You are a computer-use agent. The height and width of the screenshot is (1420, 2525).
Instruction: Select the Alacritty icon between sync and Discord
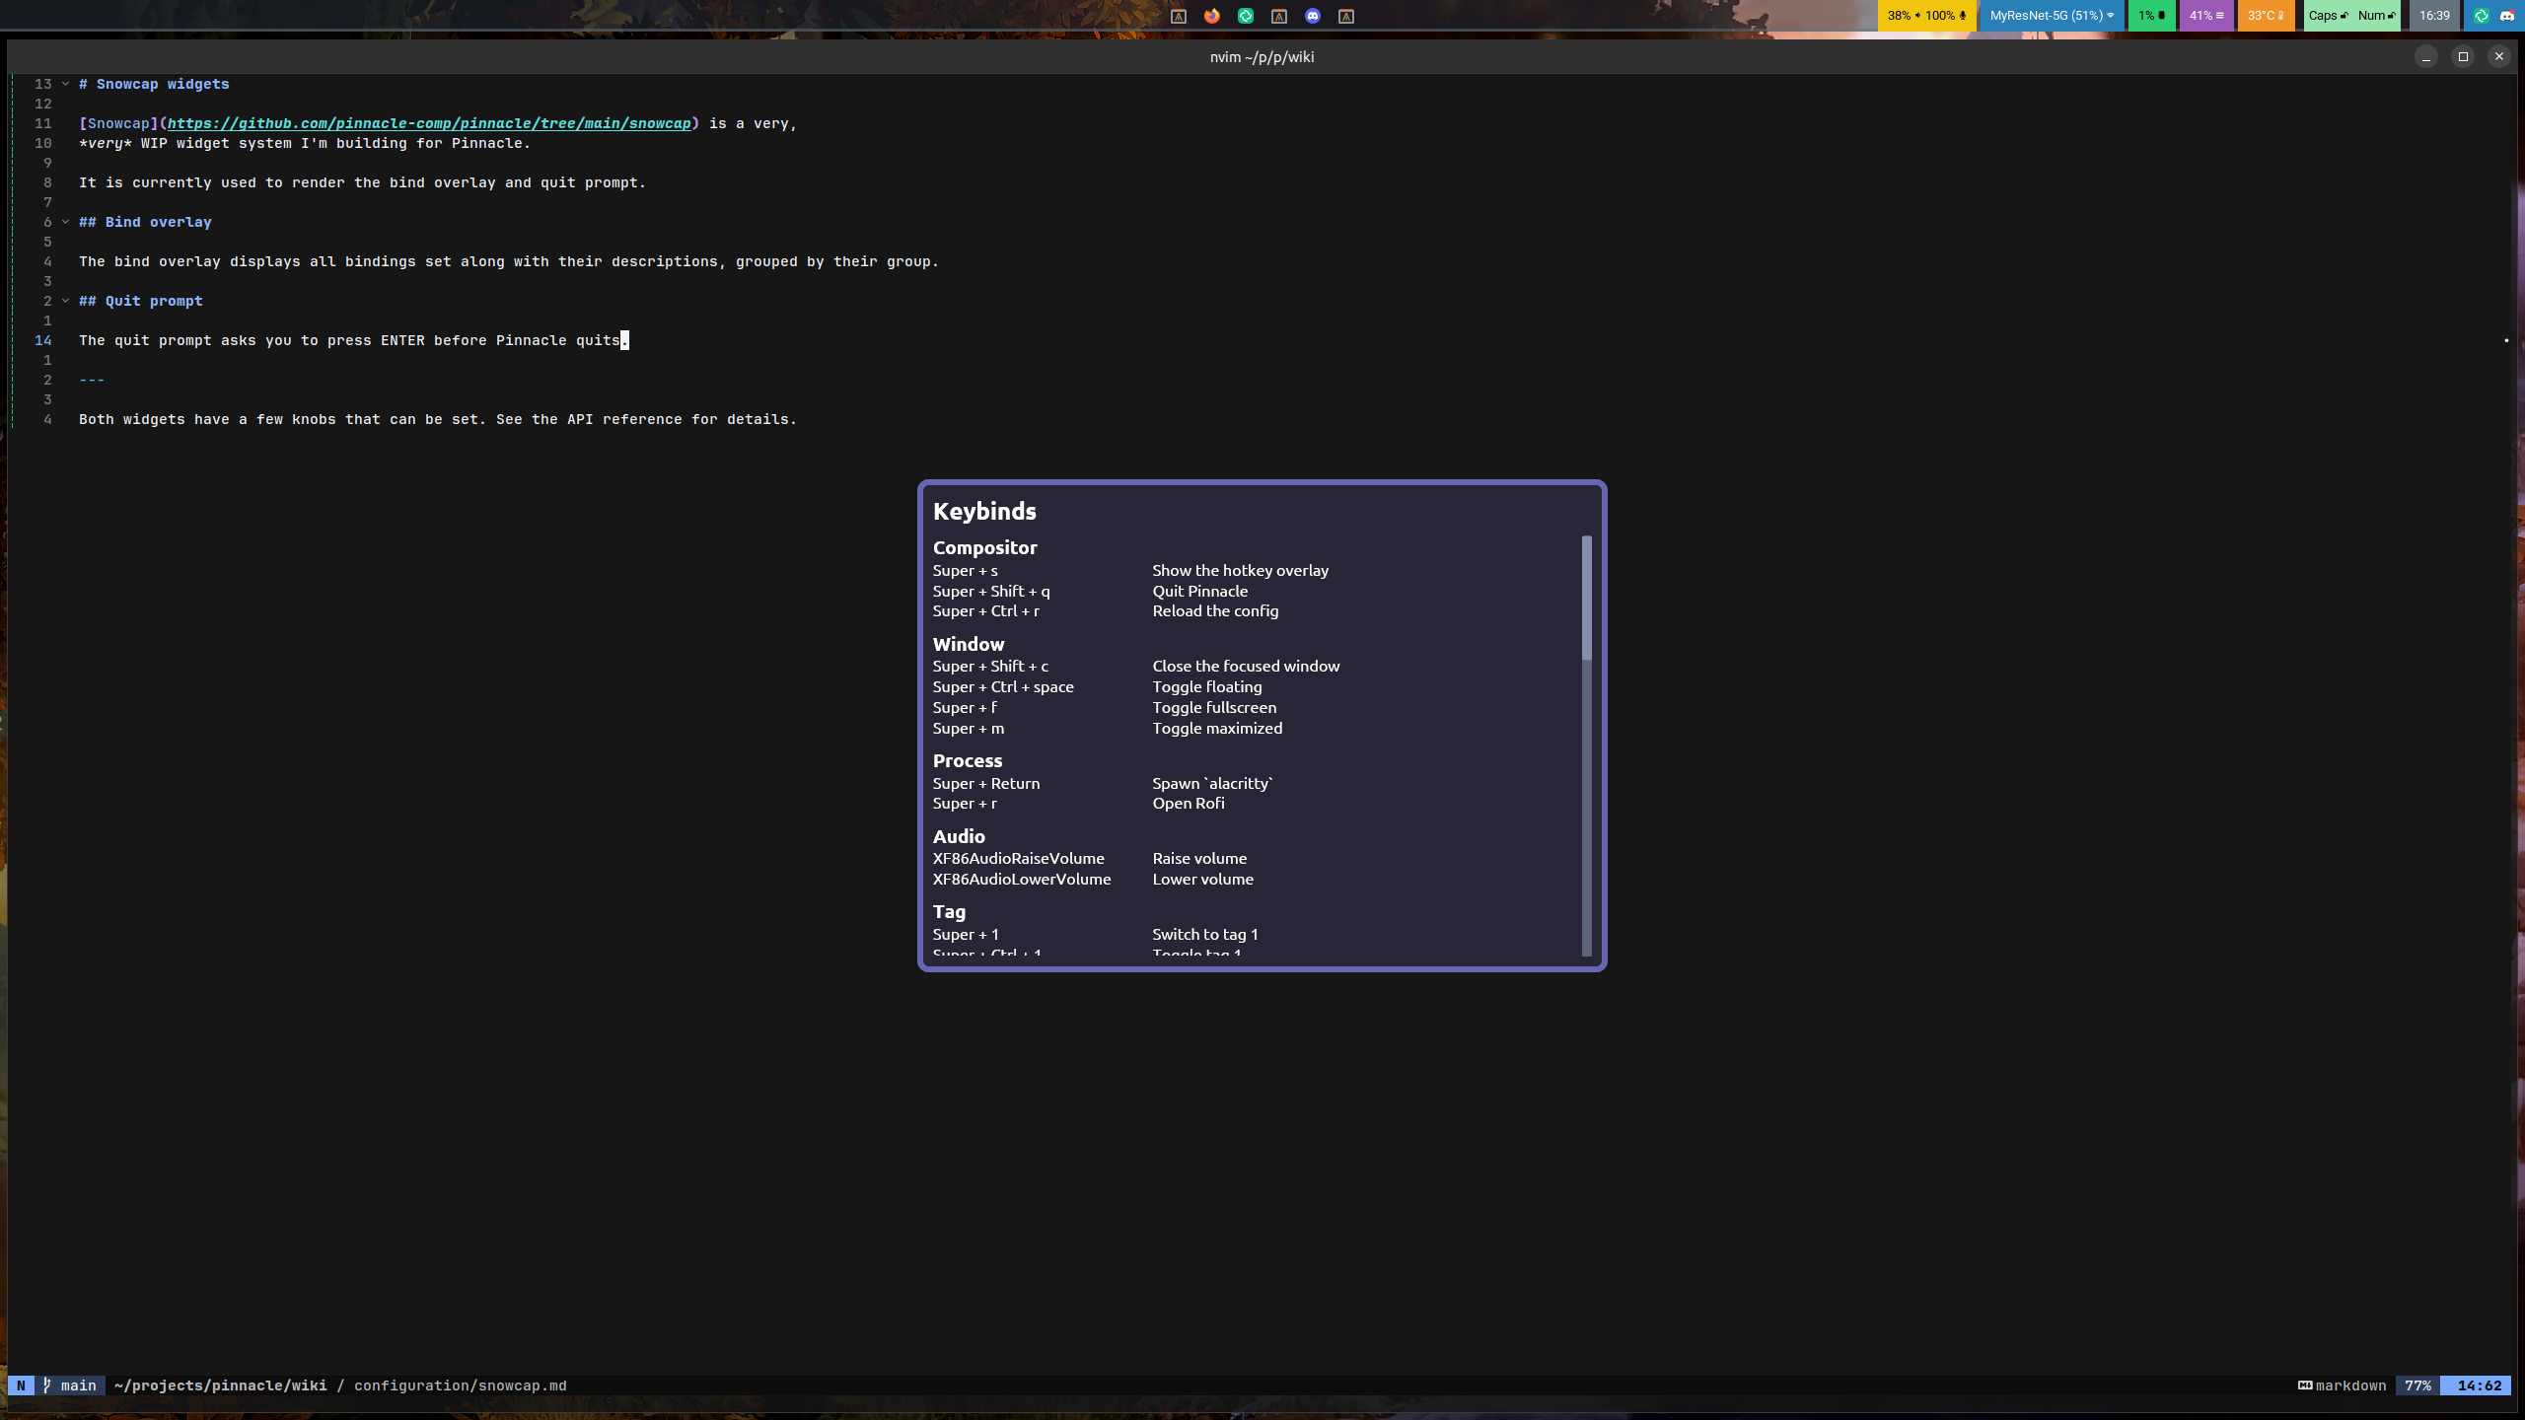pos(1279,16)
